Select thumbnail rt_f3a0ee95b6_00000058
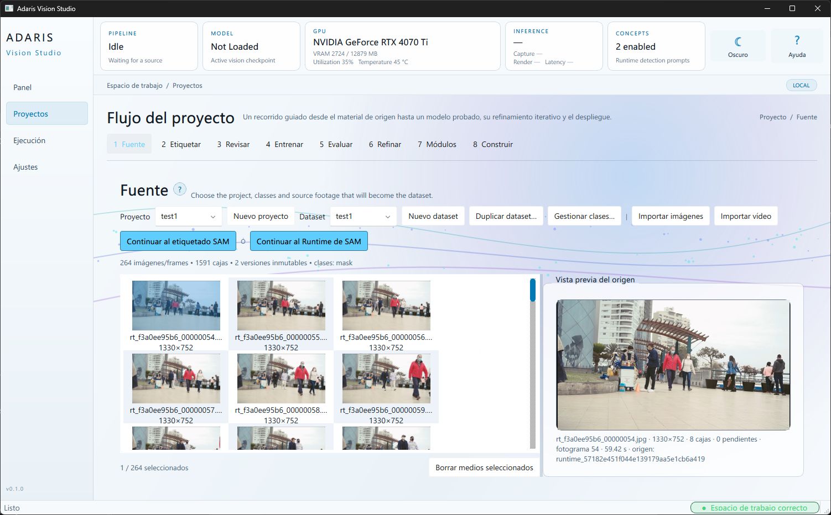The image size is (831, 515). point(281,387)
